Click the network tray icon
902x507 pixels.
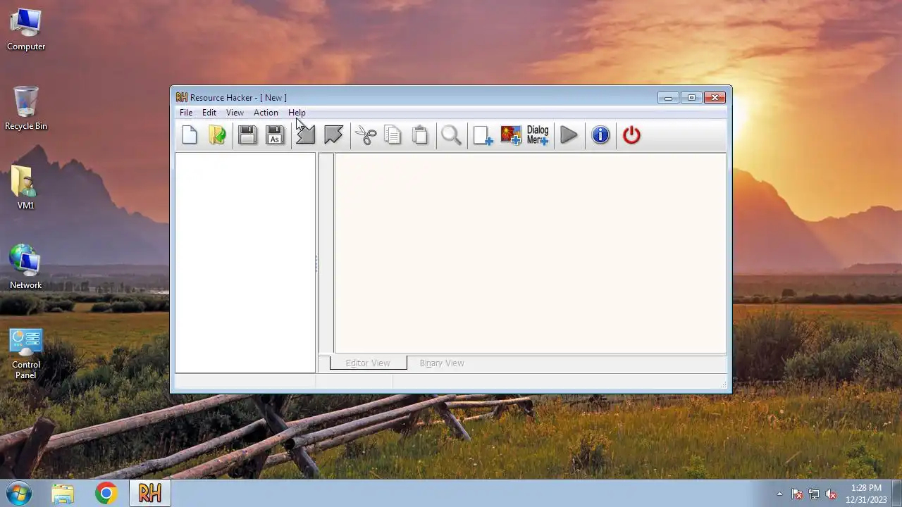pyautogui.click(x=814, y=494)
